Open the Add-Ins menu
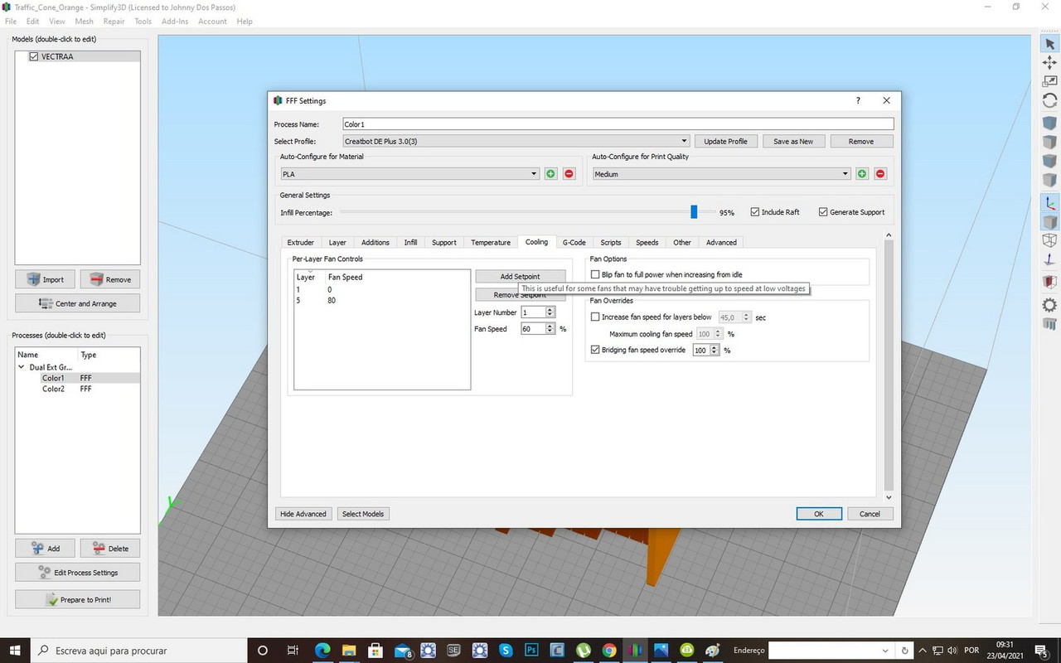Image resolution: width=1061 pixels, height=663 pixels. [175, 22]
